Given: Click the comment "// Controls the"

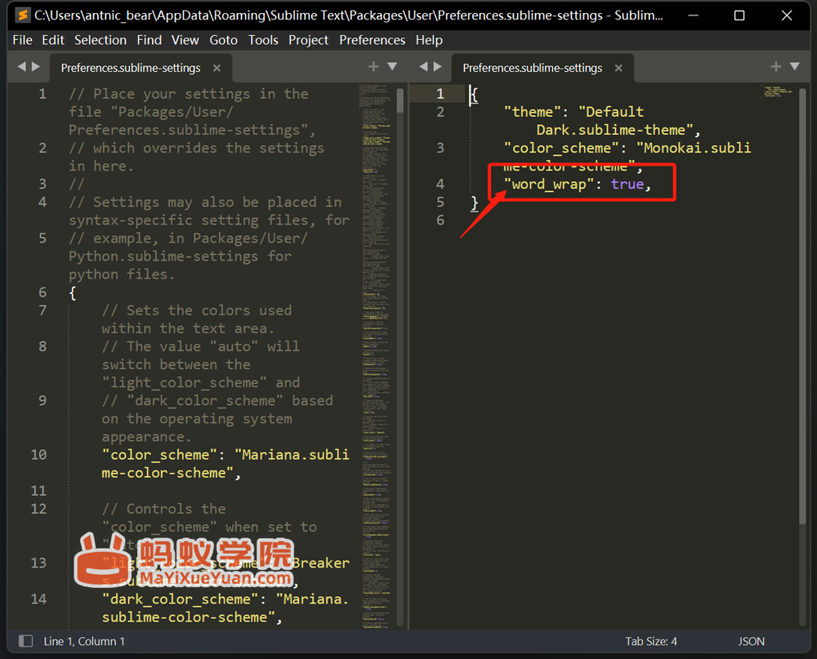Looking at the screenshot, I should 164,509.
